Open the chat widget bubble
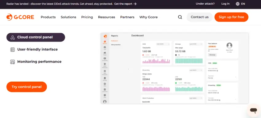Viewport: 261px width, 118px height. (x=254, y=110)
